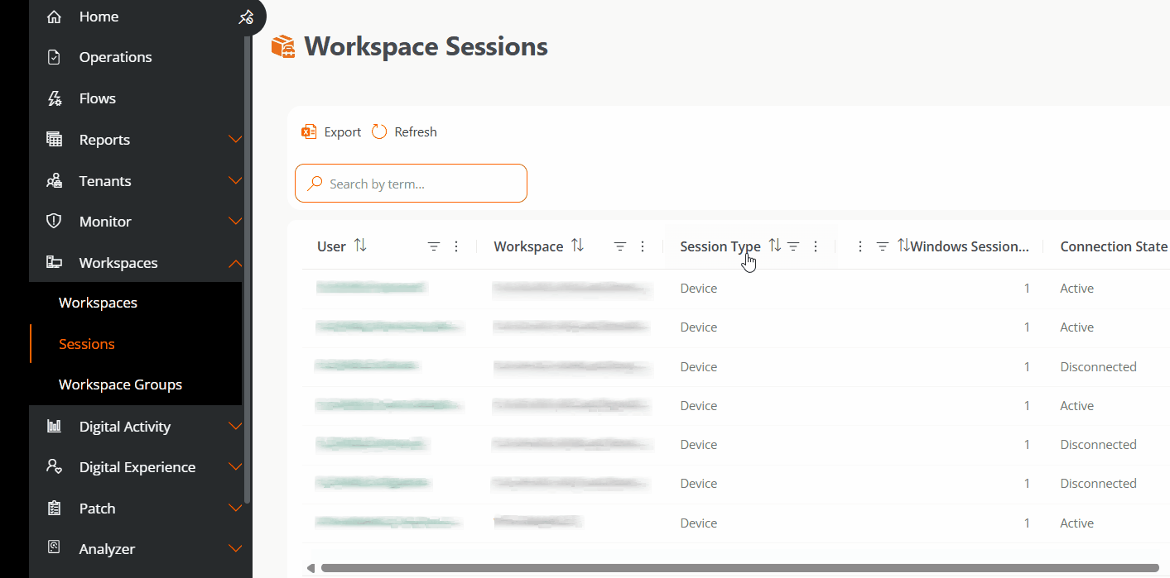This screenshot has width=1170, height=578.
Task: Sort the Workspace column
Action: tap(578, 246)
